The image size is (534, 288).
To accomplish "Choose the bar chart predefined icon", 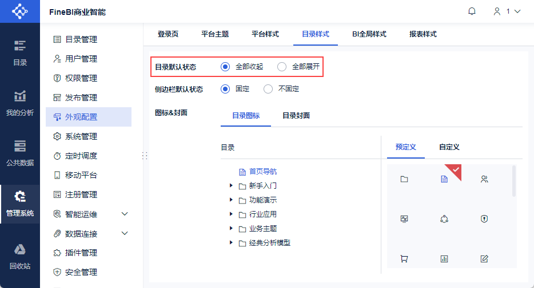I will pyautogui.click(x=444, y=259).
